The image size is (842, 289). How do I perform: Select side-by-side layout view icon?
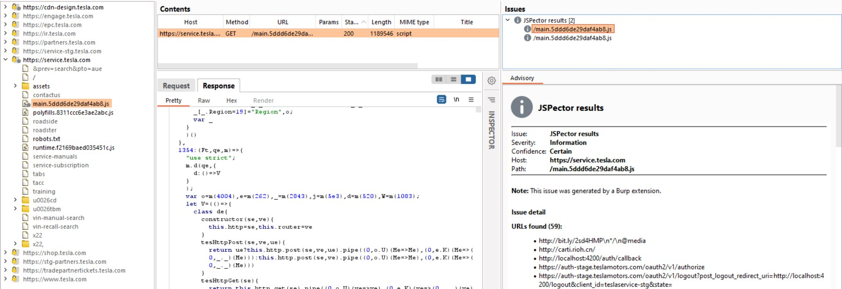pos(439,79)
